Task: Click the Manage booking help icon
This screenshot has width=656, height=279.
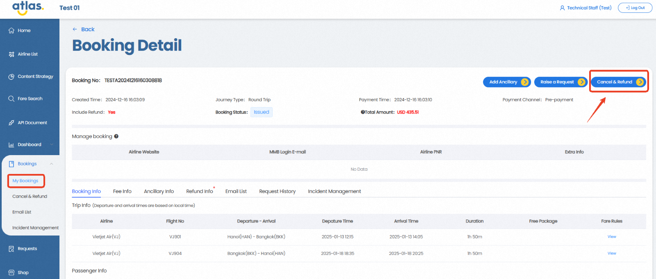Action: [116, 137]
